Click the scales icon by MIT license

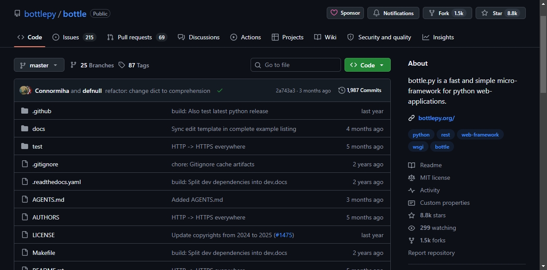tap(412, 178)
